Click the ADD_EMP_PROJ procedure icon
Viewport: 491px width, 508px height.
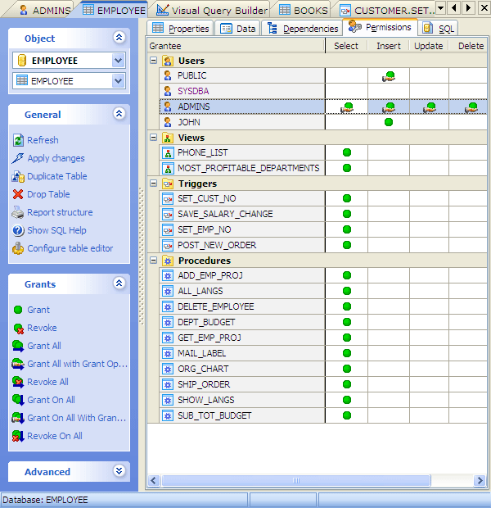pyautogui.click(x=168, y=275)
